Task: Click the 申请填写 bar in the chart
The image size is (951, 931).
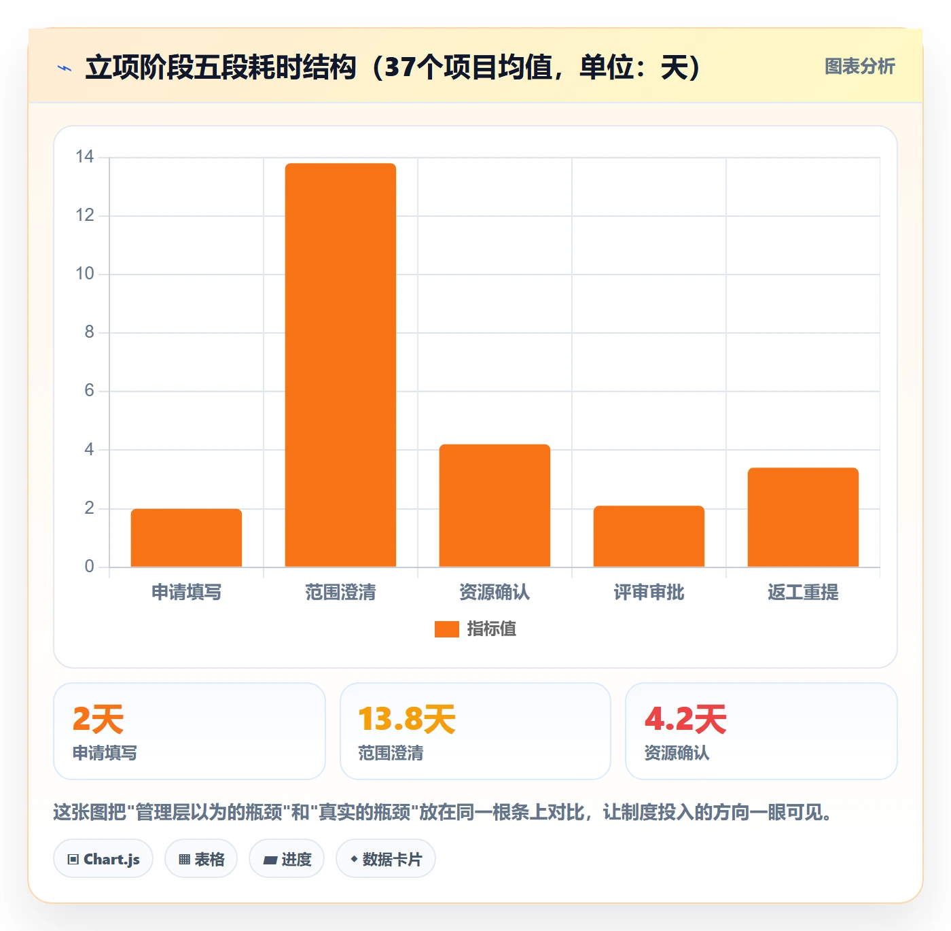Action: [x=186, y=538]
